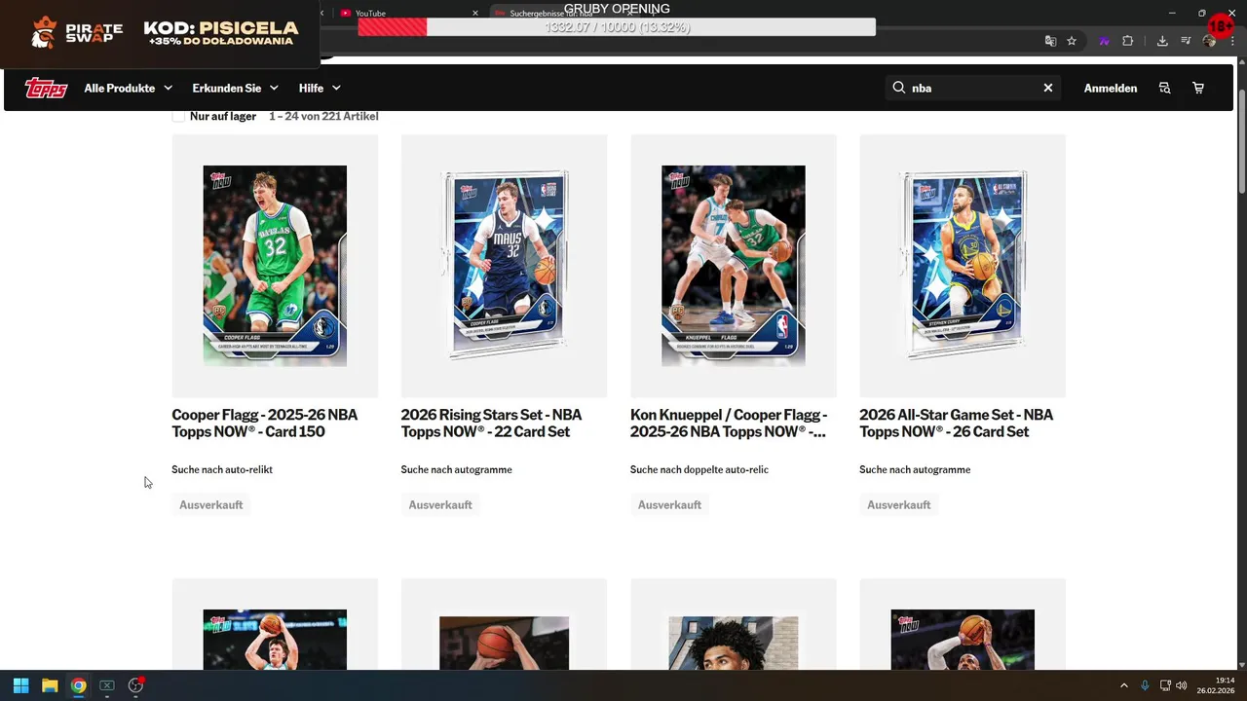This screenshot has width=1247, height=701.
Task: Click Ausverkauft button under All-Star Game Set
Action: click(x=899, y=504)
